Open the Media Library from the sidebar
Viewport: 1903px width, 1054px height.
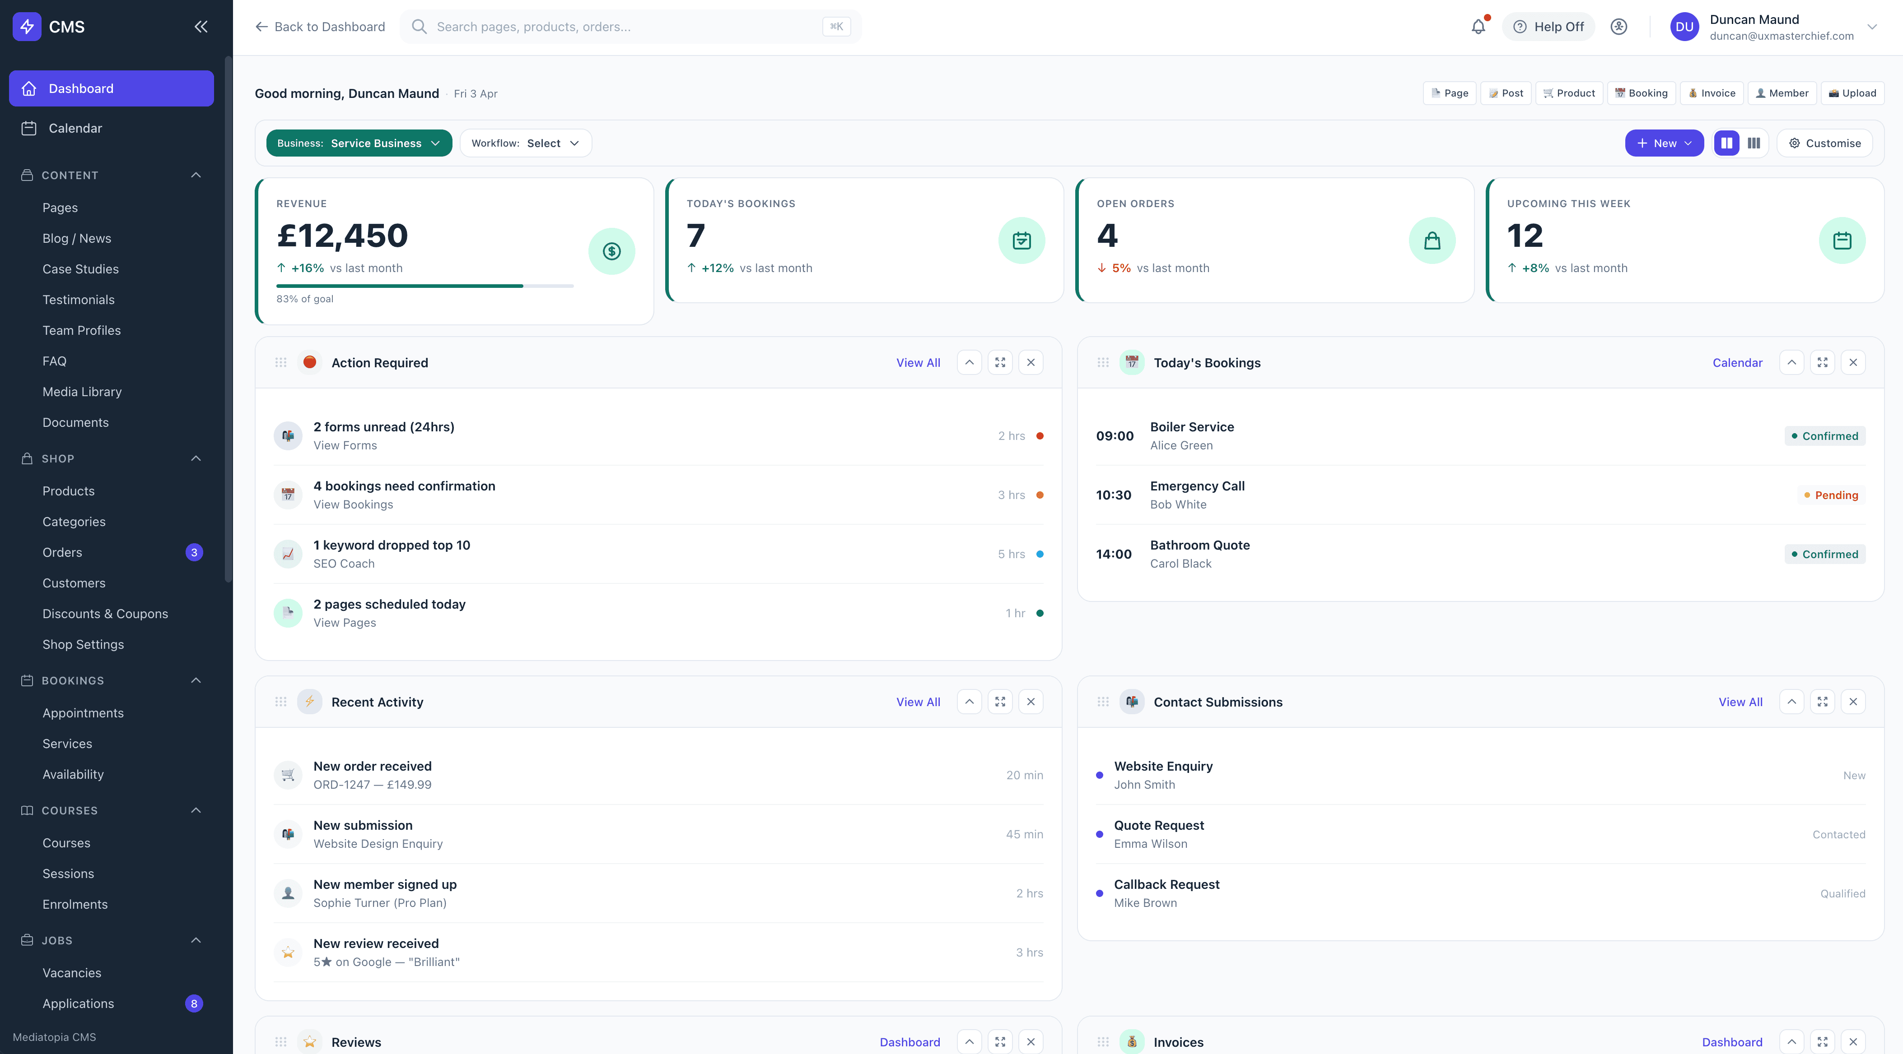pos(82,391)
